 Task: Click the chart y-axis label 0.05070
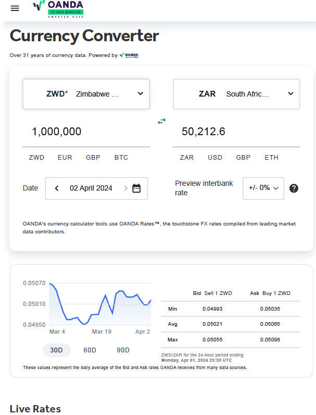34,283
